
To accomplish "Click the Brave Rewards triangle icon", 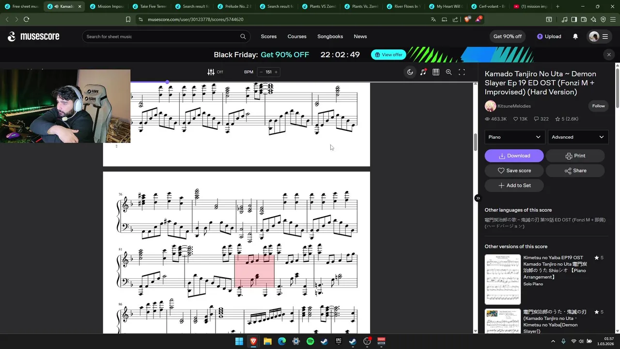I will pyautogui.click(x=479, y=19).
